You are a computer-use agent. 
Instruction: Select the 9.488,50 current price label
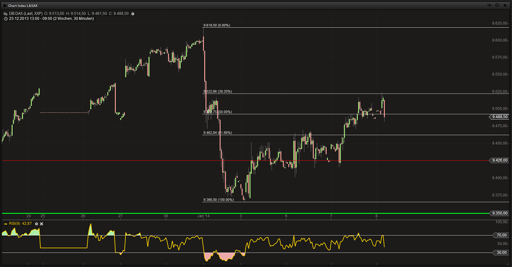(499, 117)
